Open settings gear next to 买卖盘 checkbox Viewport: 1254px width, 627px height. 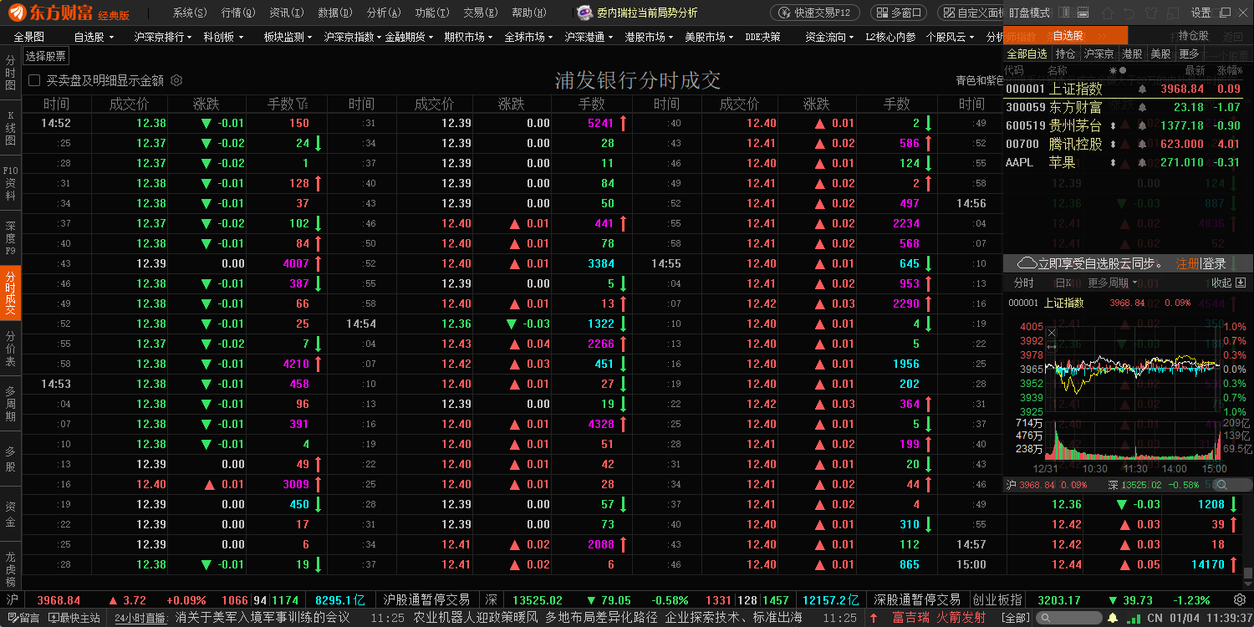[x=176, y=80]
